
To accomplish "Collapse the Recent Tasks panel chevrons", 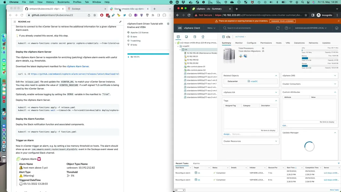I will coord(339,163).
